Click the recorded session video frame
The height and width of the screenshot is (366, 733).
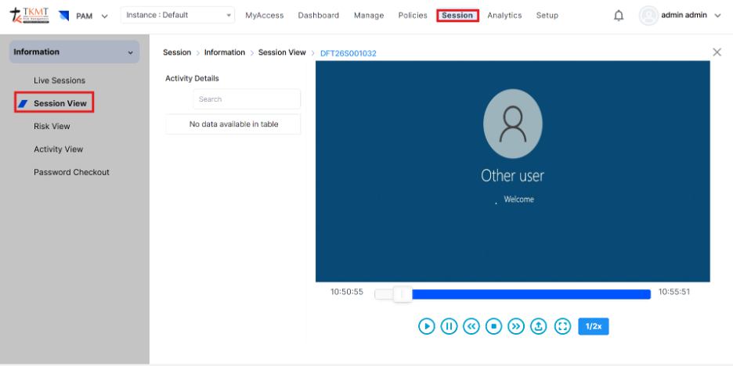tap(513, 170)
